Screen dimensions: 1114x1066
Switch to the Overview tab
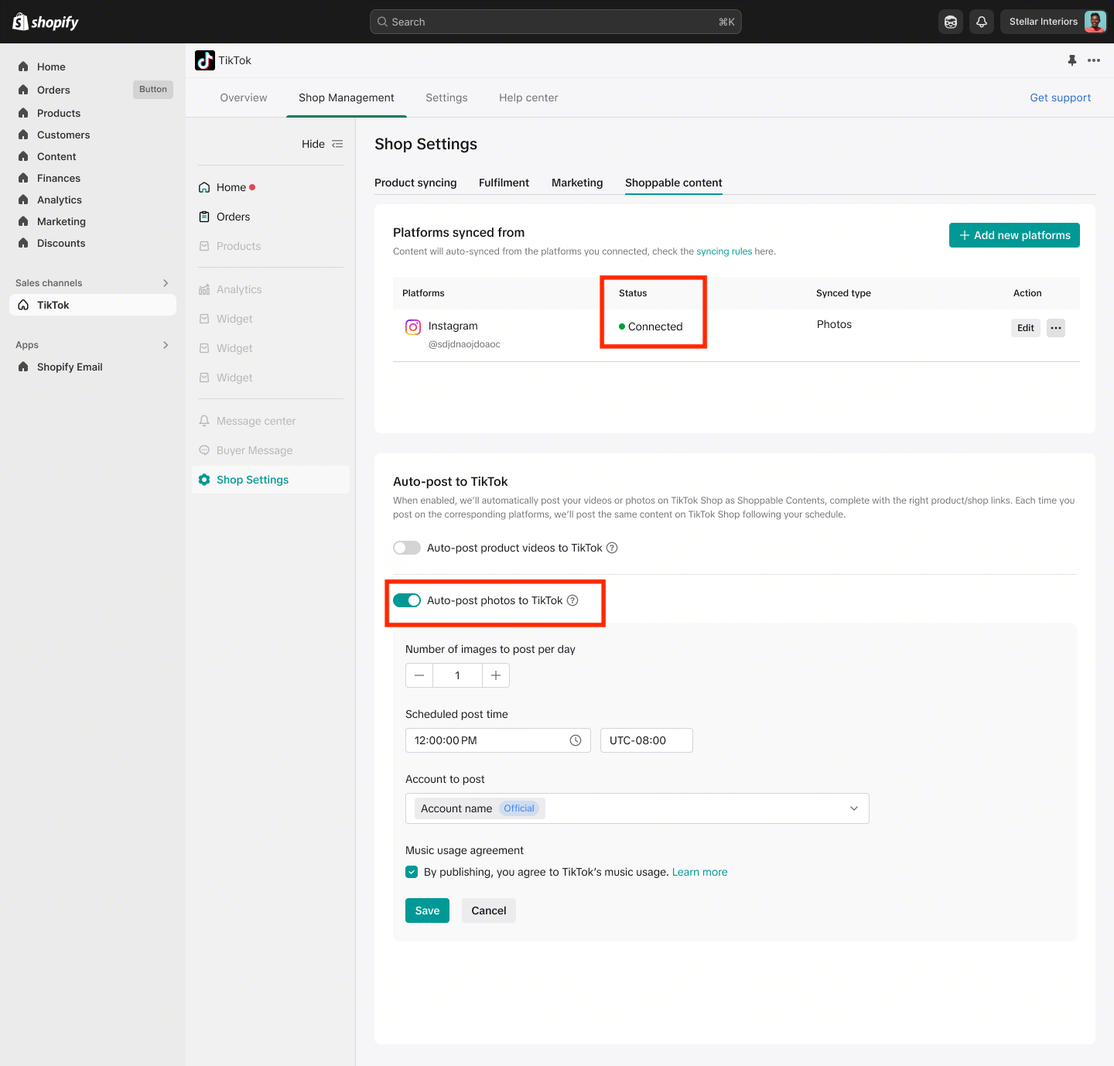coord(244,97)
